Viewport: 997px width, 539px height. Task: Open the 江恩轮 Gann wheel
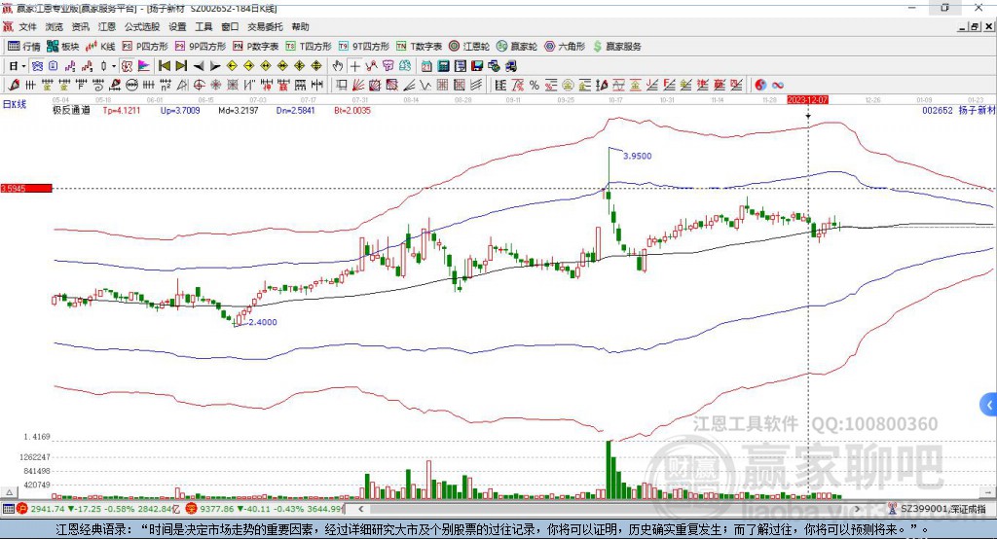pos(469,47)
